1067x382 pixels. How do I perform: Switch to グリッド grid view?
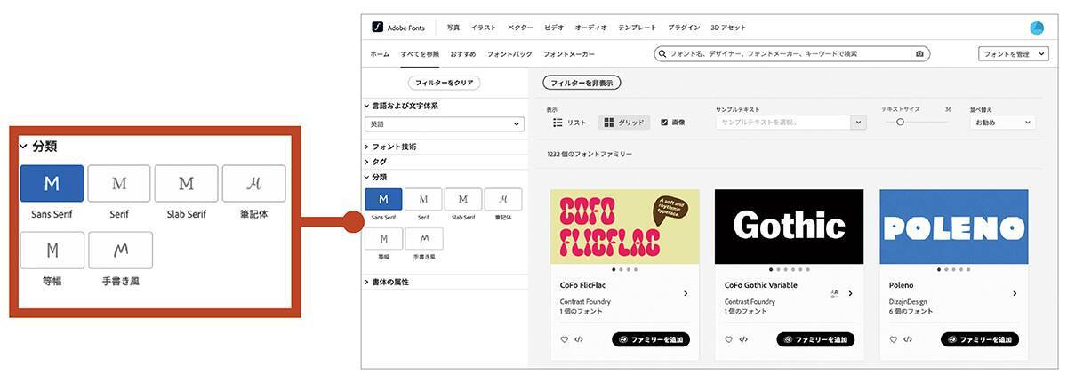(x=623, y=123)
